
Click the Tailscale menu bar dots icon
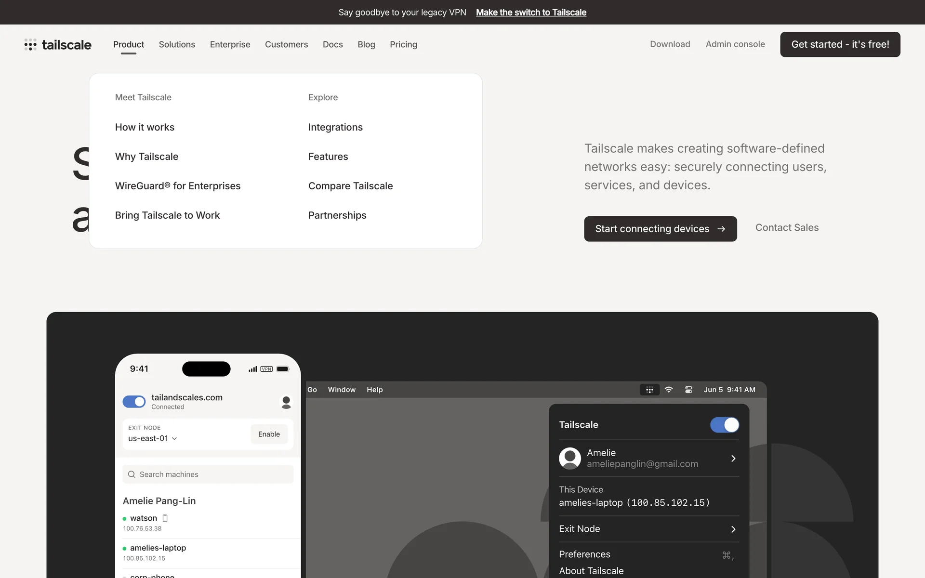(649, 390)
